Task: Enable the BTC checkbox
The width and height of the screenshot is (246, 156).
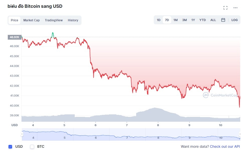Action: coord(32,147)
